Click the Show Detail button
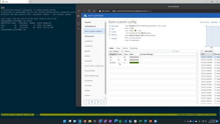Viewport: 220px width, 124px height. (209, 51)
